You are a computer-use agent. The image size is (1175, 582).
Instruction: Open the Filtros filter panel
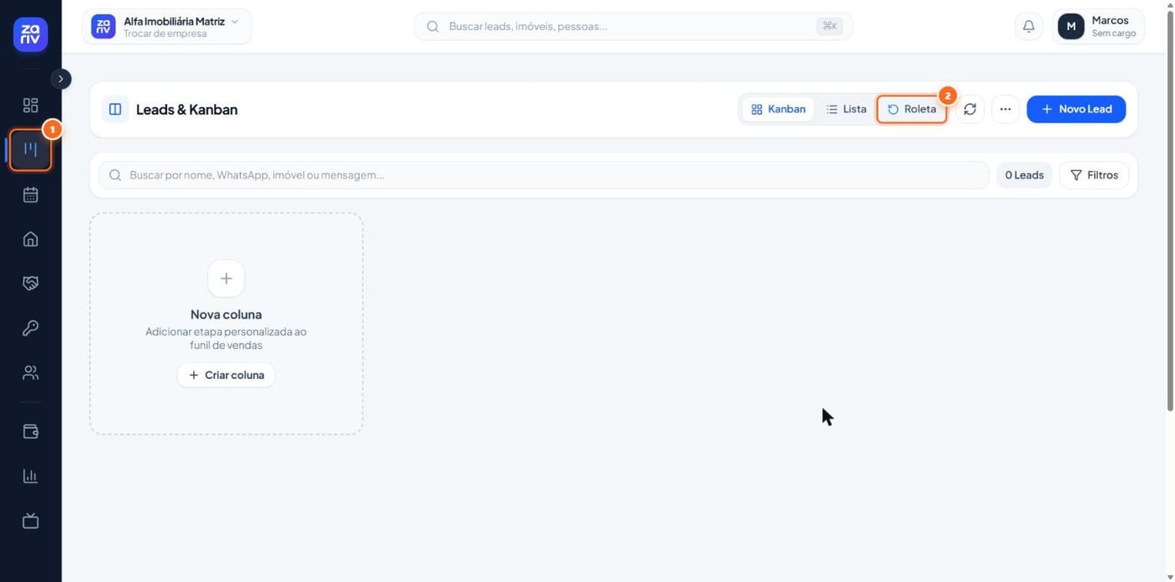point(1094,175)
